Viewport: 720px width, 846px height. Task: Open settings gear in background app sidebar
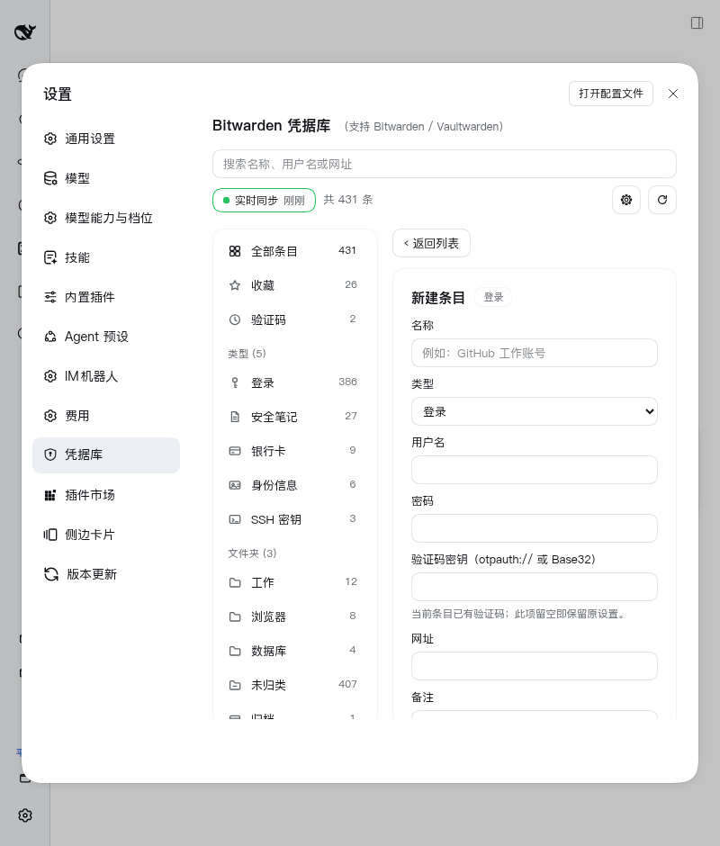point(25,815)
